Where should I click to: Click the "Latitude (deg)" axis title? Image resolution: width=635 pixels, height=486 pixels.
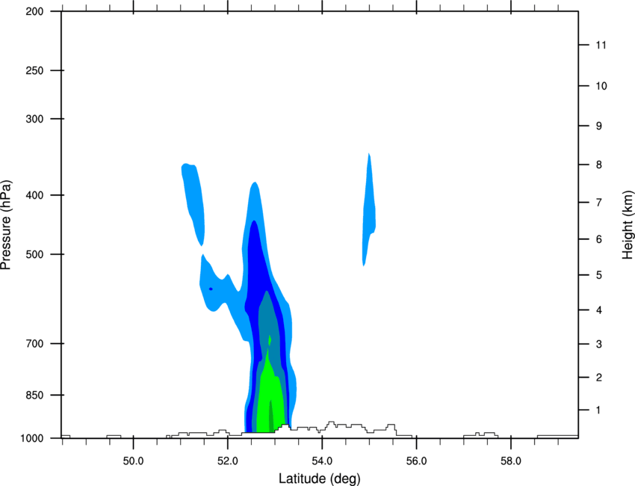pyautogui.click(x=319, y=479)
